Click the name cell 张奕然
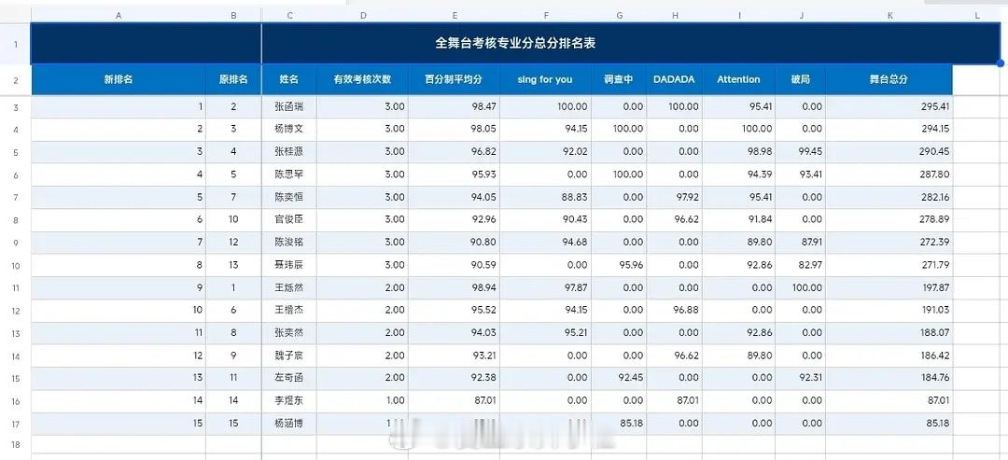The image size is (1008, 460). tap(289, 333)
